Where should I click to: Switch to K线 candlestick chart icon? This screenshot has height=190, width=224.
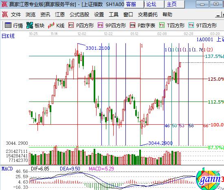click(x=51, y=25)
